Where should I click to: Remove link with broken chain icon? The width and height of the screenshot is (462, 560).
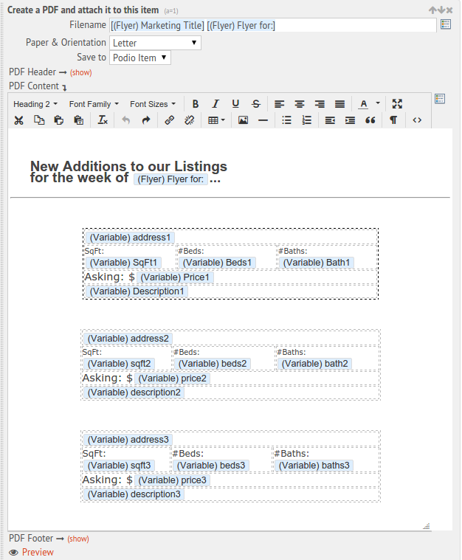(190, 120)
